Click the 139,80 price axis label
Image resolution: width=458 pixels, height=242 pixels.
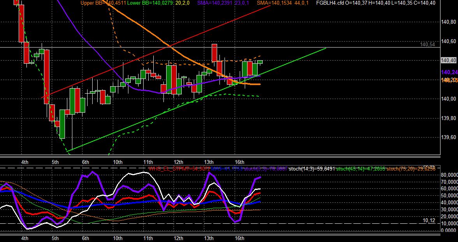(448, 118)
